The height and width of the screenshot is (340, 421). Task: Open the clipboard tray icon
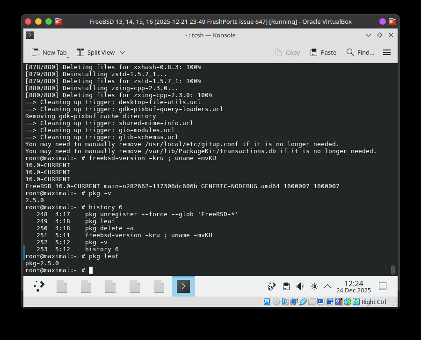tap(286, 286)
